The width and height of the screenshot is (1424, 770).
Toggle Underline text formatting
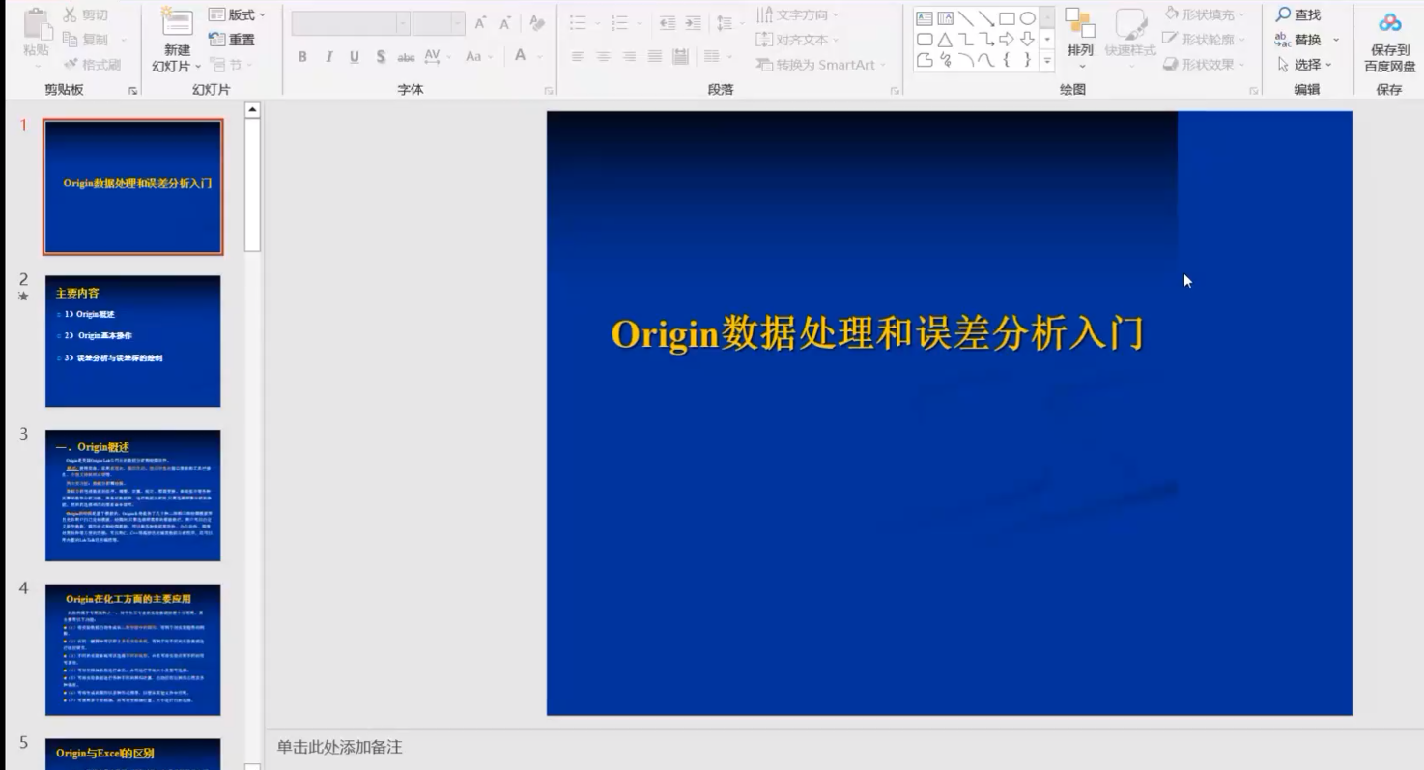click(x=355, y=57)
